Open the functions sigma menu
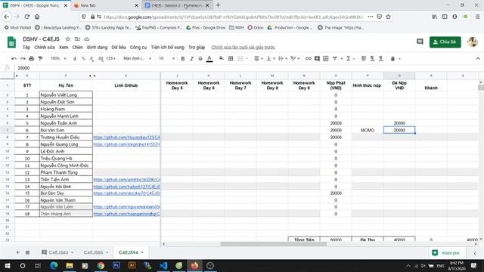This screenshot has height=272, width=484. tap(348, 58)
